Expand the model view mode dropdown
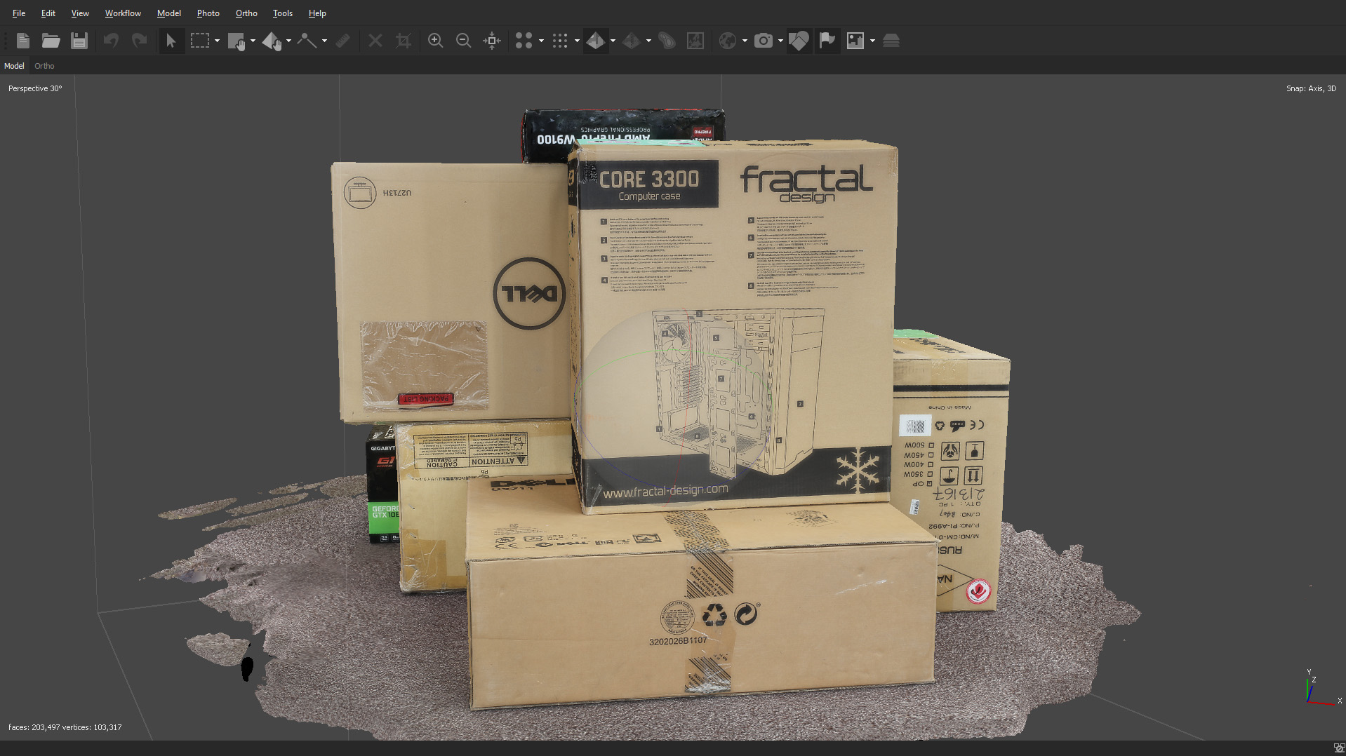Image resolution: width=1346 pixels, height=756 pixels. [x=613, y=41]
